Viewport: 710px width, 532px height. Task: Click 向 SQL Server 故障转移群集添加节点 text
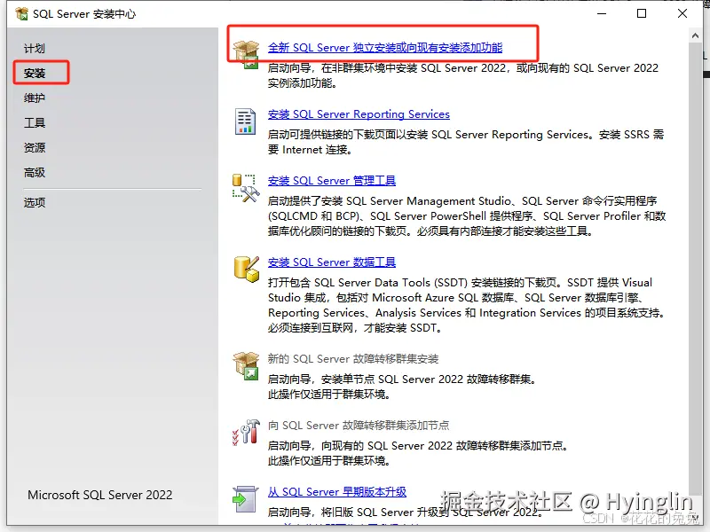(x=359, y=426)
